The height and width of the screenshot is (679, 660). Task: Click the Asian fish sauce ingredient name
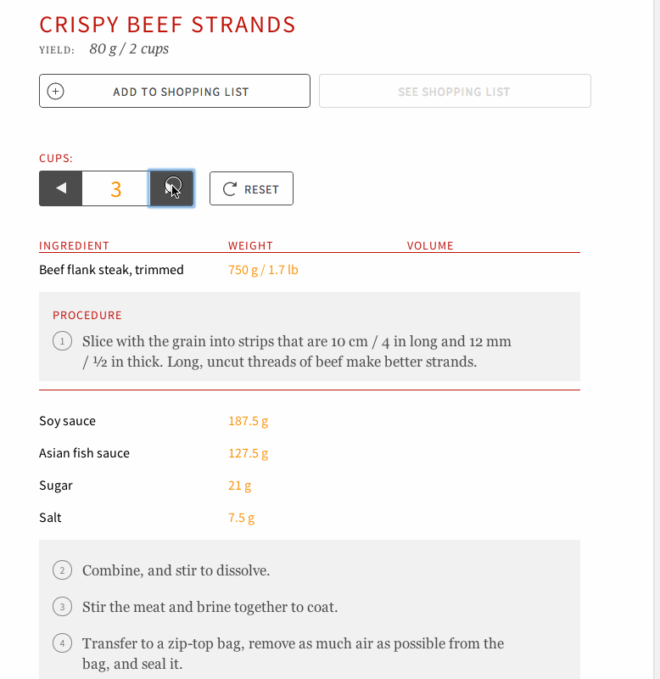click(84, 453)
